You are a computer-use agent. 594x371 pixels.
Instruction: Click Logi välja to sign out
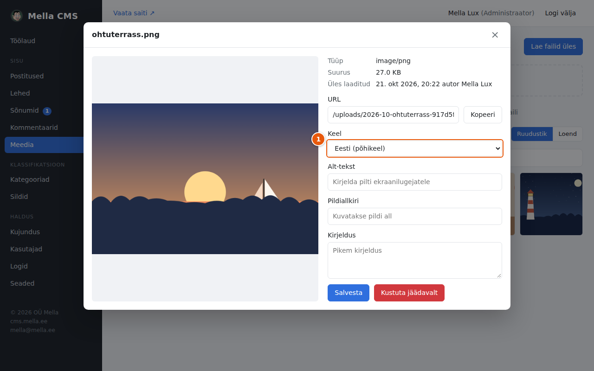[x=561, y=13]
